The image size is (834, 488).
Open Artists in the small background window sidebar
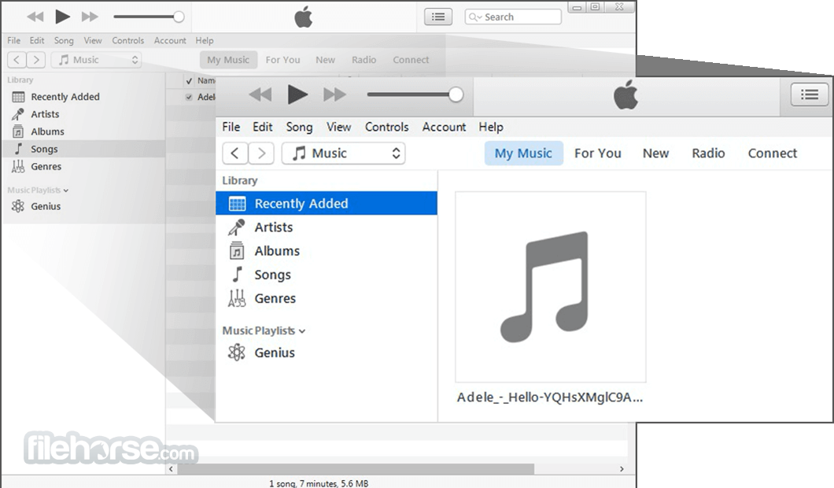[x=83, y=114]
